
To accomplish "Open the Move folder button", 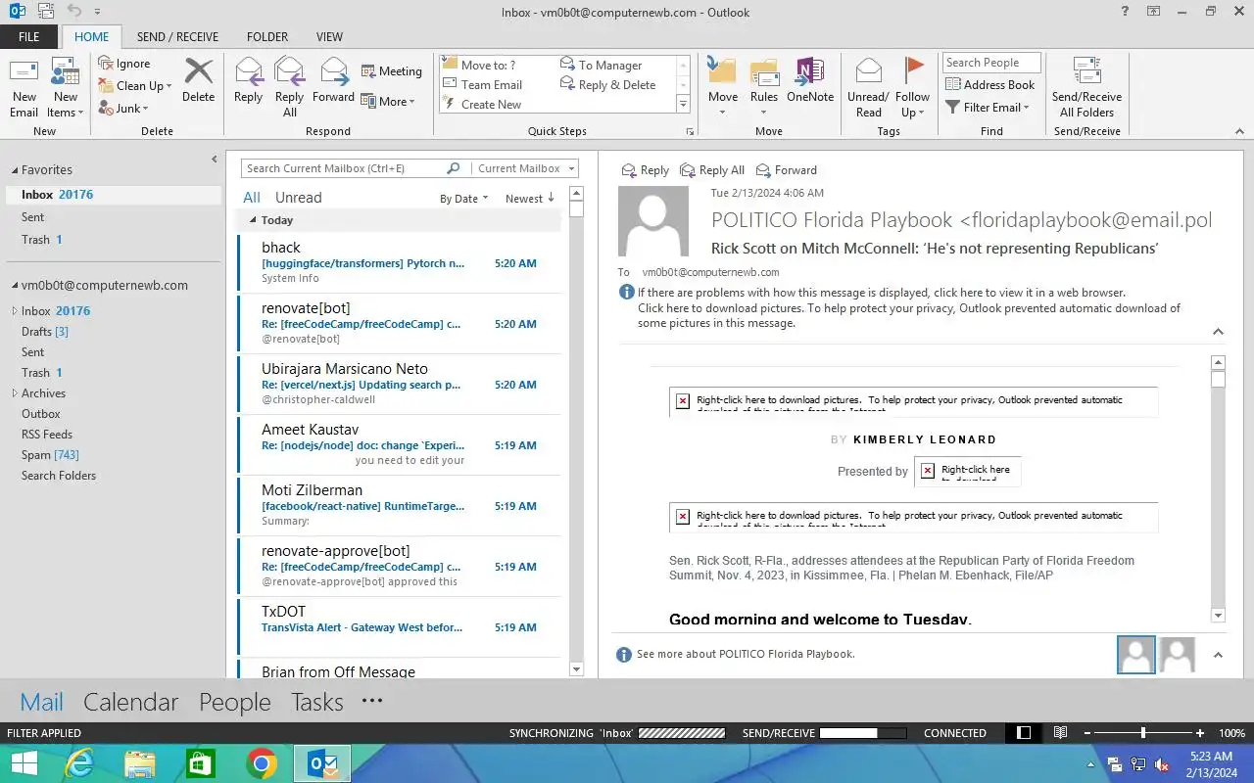I will coord(723,87).
